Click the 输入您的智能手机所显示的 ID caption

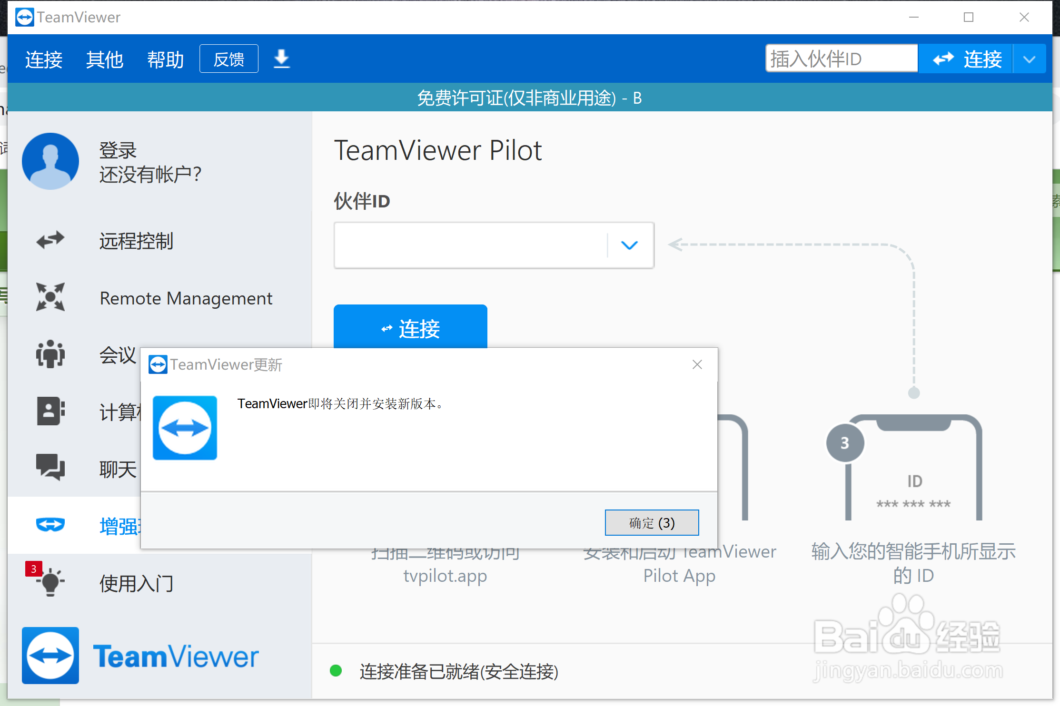(913, 563)
